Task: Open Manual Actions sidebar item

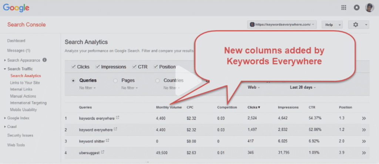Action: tap(23, 96)
